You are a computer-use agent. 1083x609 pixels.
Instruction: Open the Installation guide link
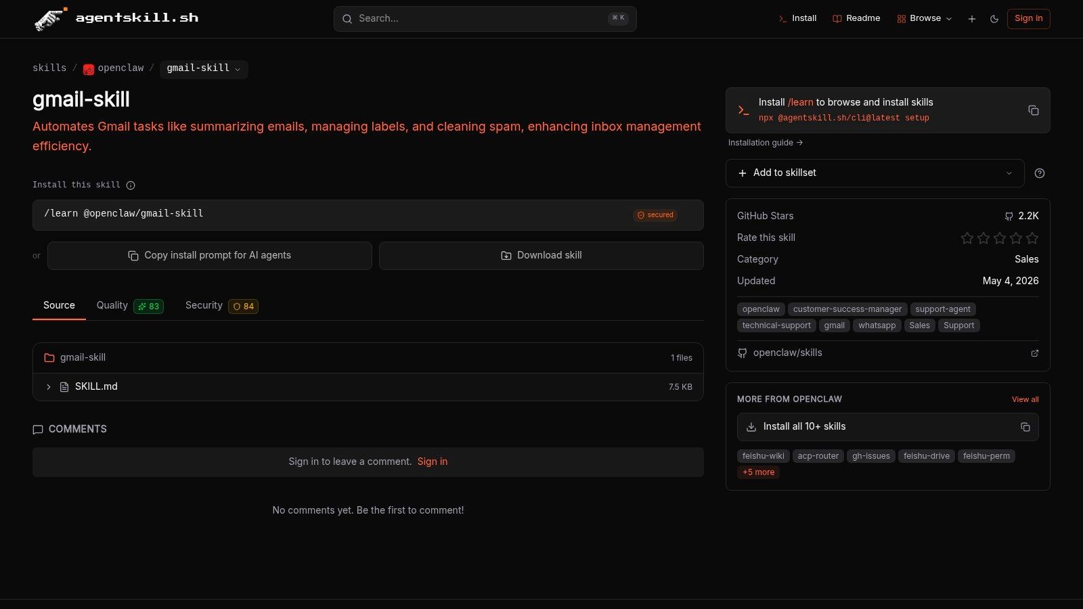pyautogui.click(x=766, y=143)
